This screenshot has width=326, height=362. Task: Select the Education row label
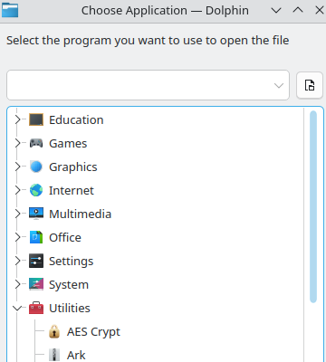click(x=76, y=120)
